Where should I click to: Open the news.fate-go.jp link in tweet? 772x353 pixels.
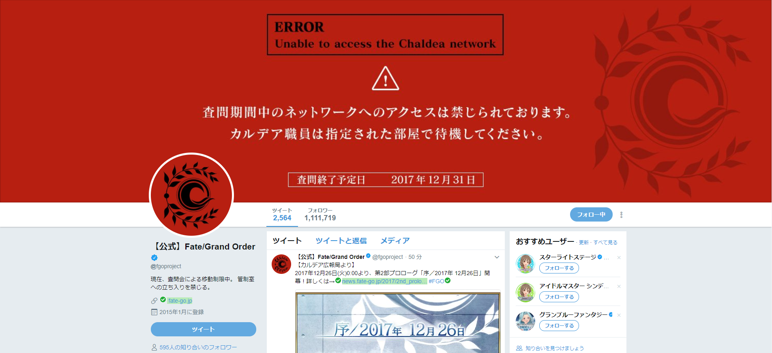pyautogui.click(x=384, y=281)
